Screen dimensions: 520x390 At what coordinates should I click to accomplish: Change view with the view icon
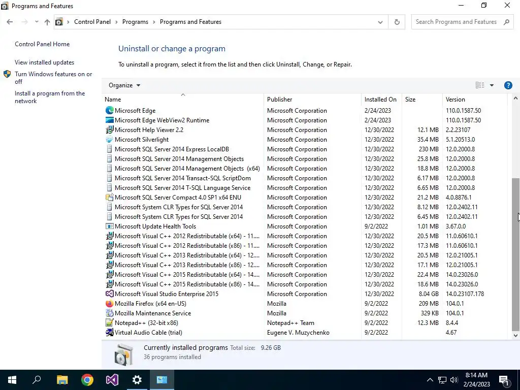480,85
